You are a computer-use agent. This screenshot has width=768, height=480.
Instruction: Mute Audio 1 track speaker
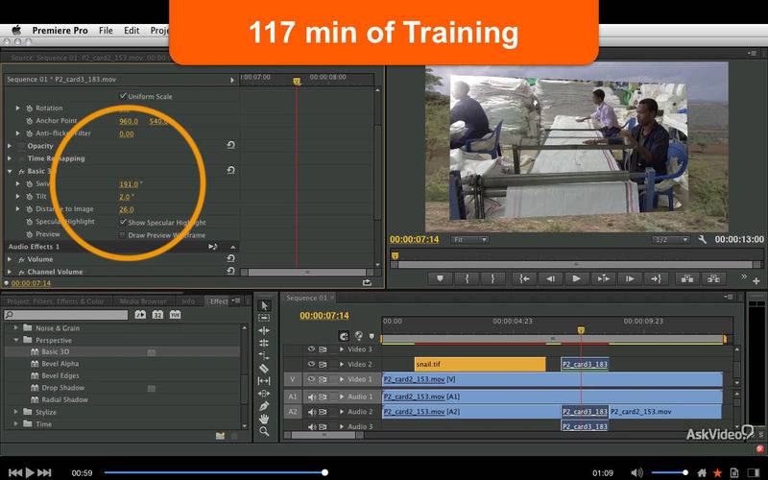(311, 396)
